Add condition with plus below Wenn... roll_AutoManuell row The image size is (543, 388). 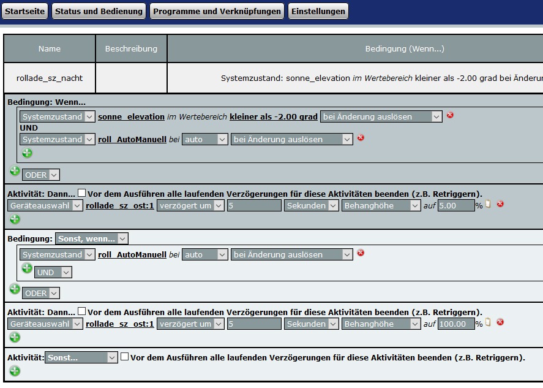pyautogui.click(x=27, y=153)
